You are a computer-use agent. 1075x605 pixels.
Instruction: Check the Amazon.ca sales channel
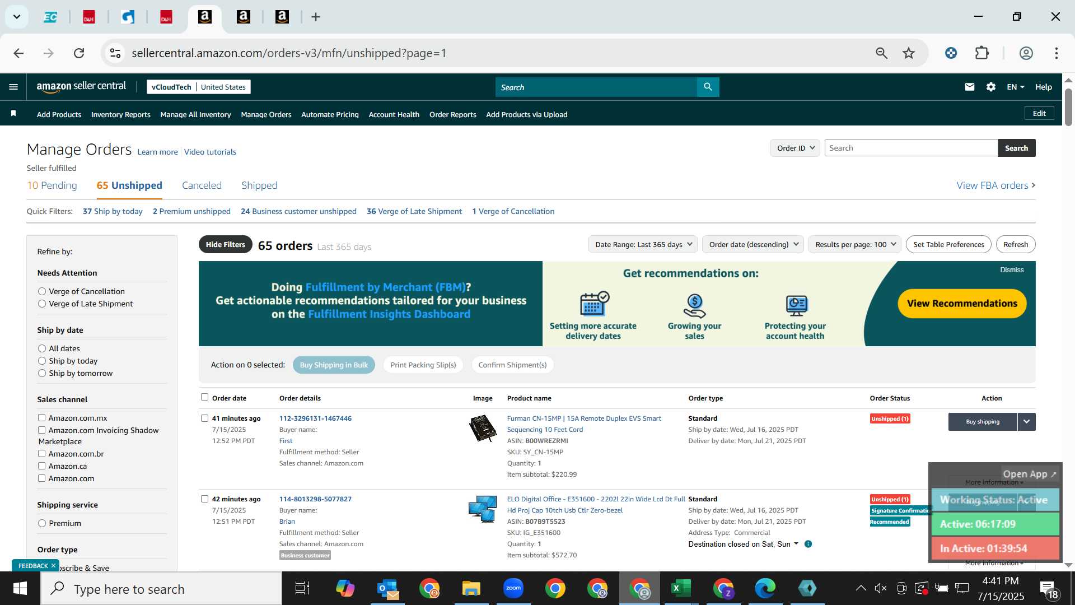point(41,466)
